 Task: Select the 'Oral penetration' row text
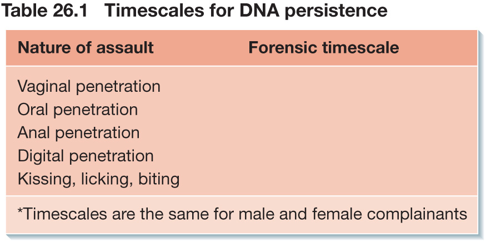coord(78,110)
